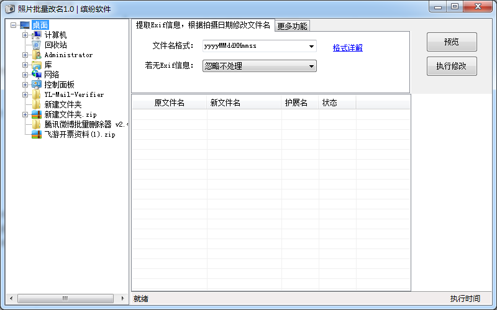
Task: Click the Network (网络) globe icon
Action: (x=37, y=75)
